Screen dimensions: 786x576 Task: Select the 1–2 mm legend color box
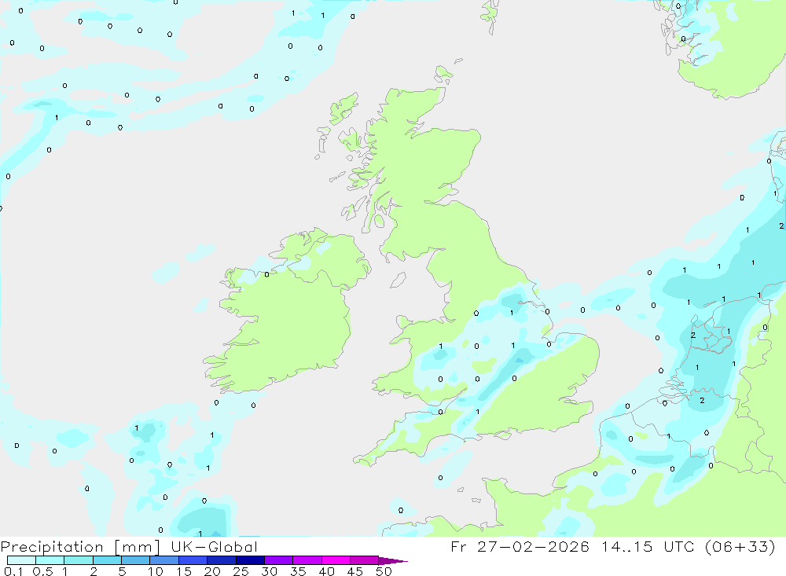(x=78, y=560)
